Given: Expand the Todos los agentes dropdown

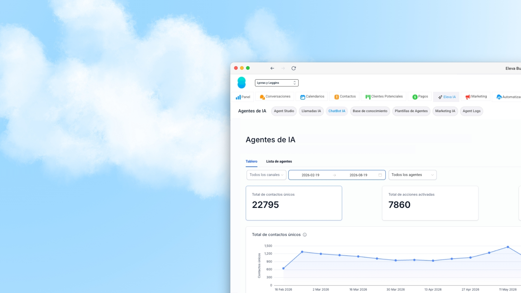Looking at the screenshot, I should (412, 175).
